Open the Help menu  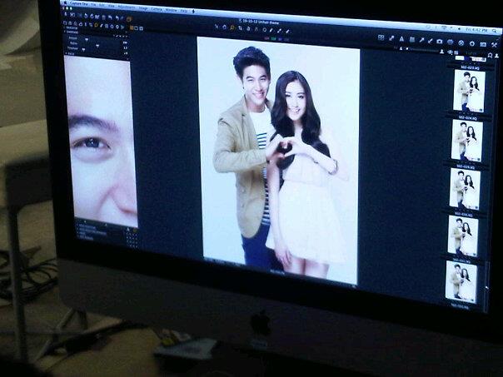click(184, 11)
